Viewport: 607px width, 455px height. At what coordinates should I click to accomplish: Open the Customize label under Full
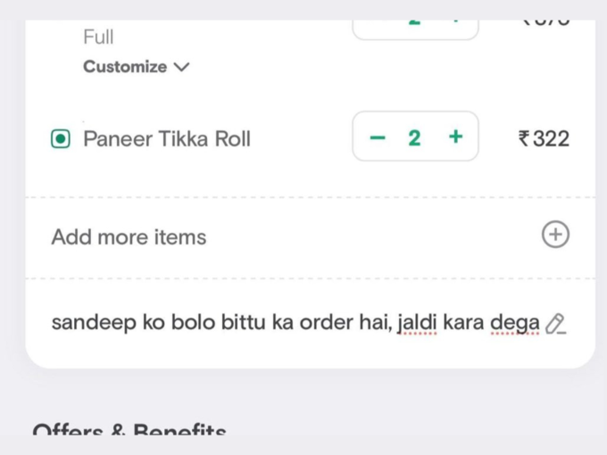click(125, 67)
